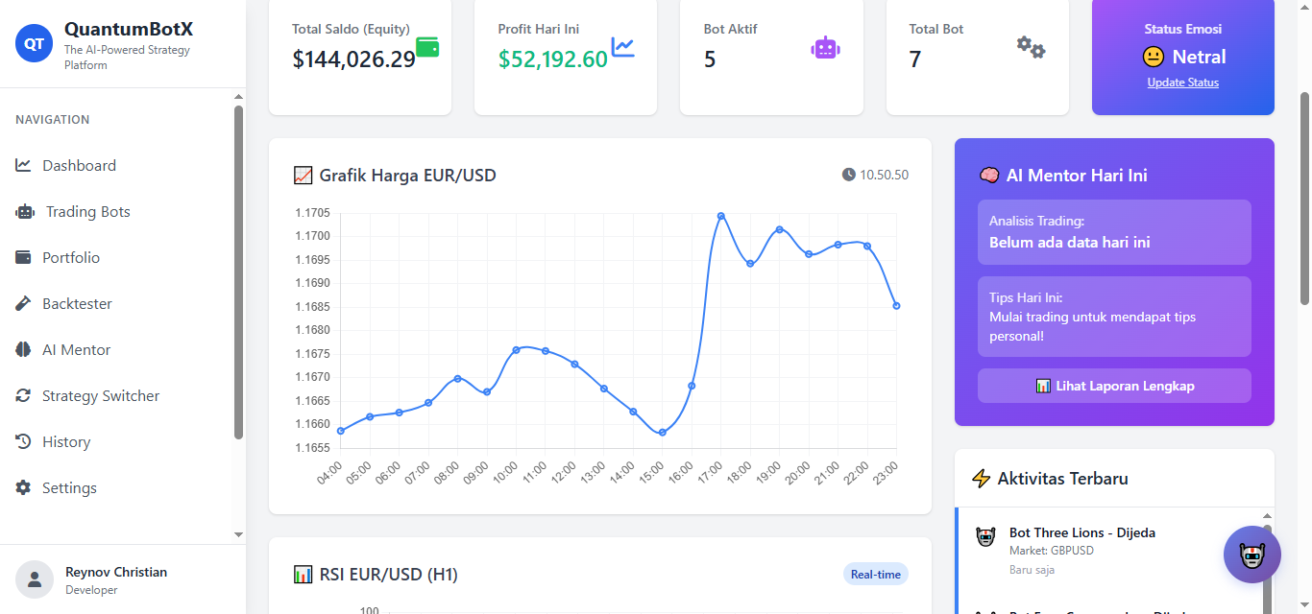Open the floating chatbot robot button
Viewport: 1312px width, 614px height.
tap(1252, 555)
